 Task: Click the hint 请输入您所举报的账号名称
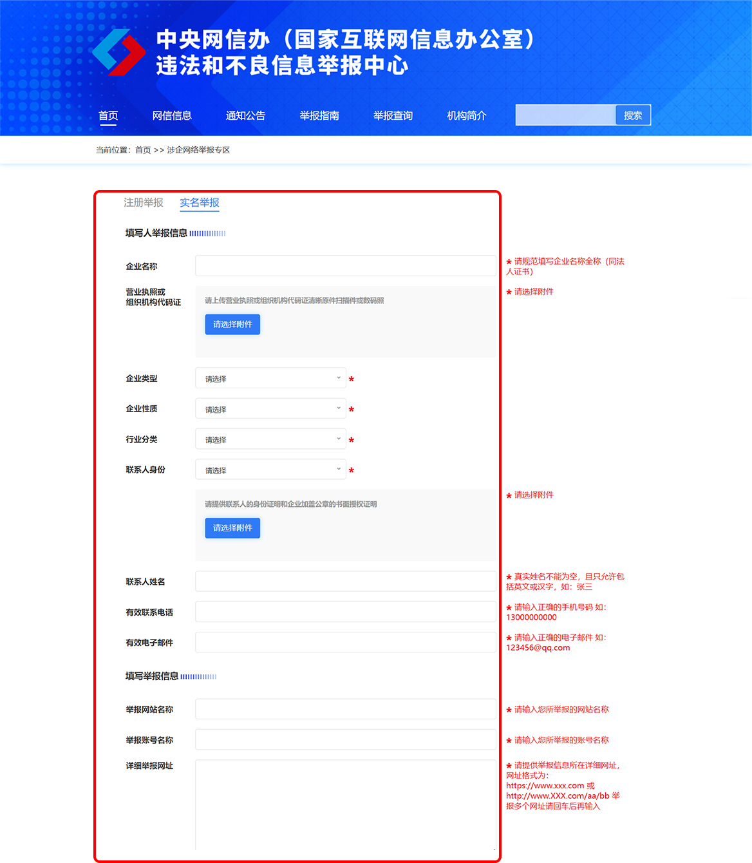point(561,741)
